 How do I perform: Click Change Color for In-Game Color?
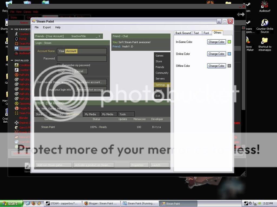216,42
